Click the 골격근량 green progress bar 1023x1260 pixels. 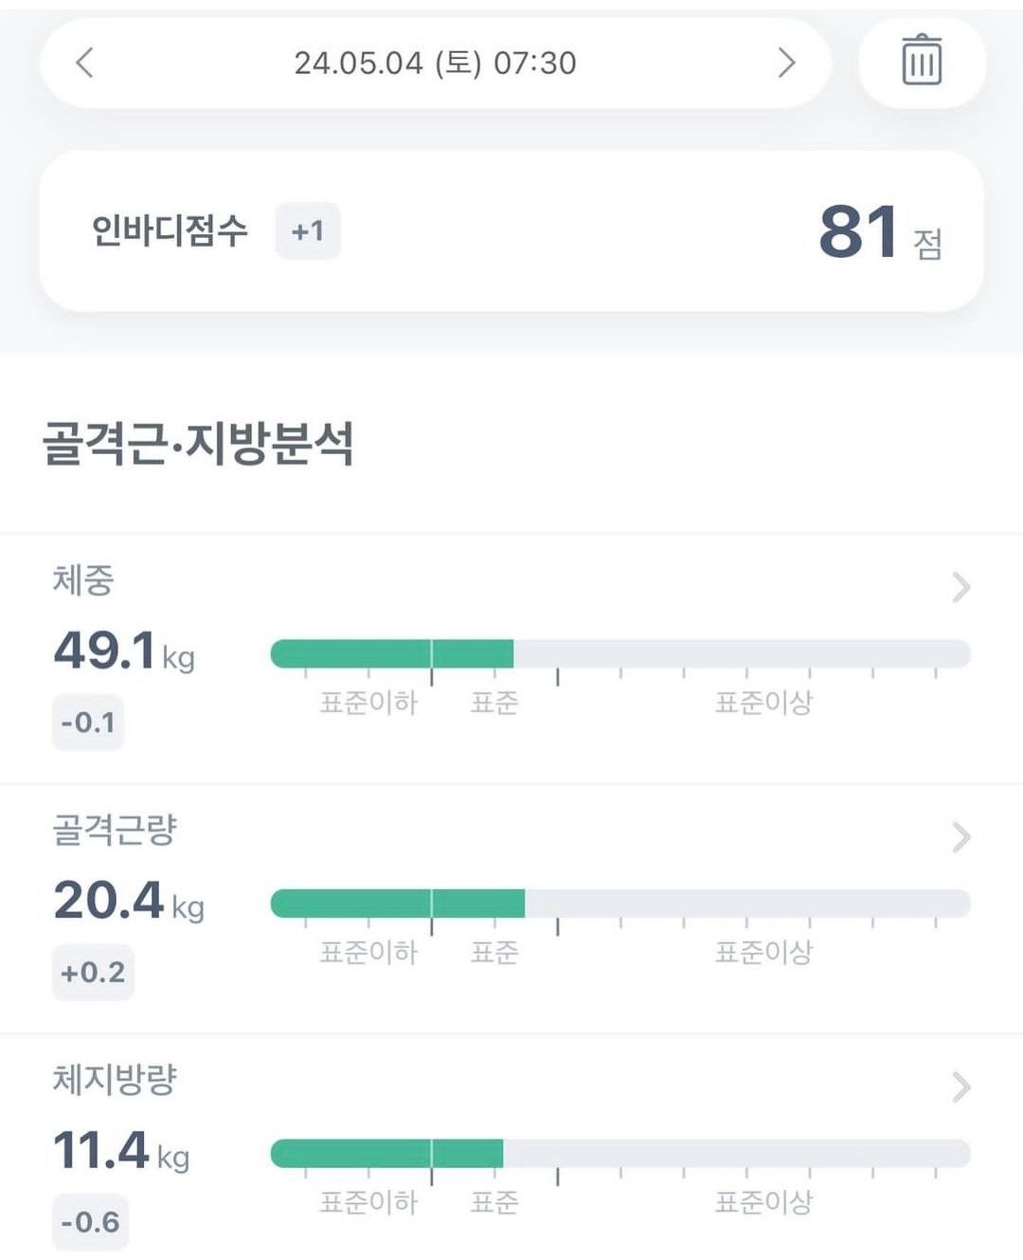[398, 904]
